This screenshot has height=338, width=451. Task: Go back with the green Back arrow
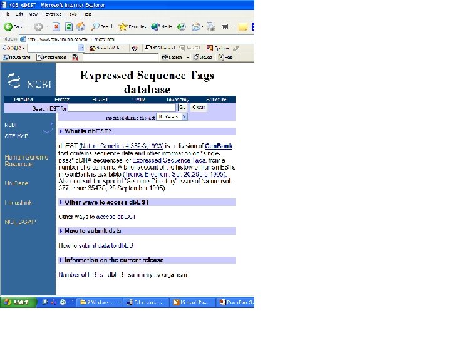pos(8,27)
